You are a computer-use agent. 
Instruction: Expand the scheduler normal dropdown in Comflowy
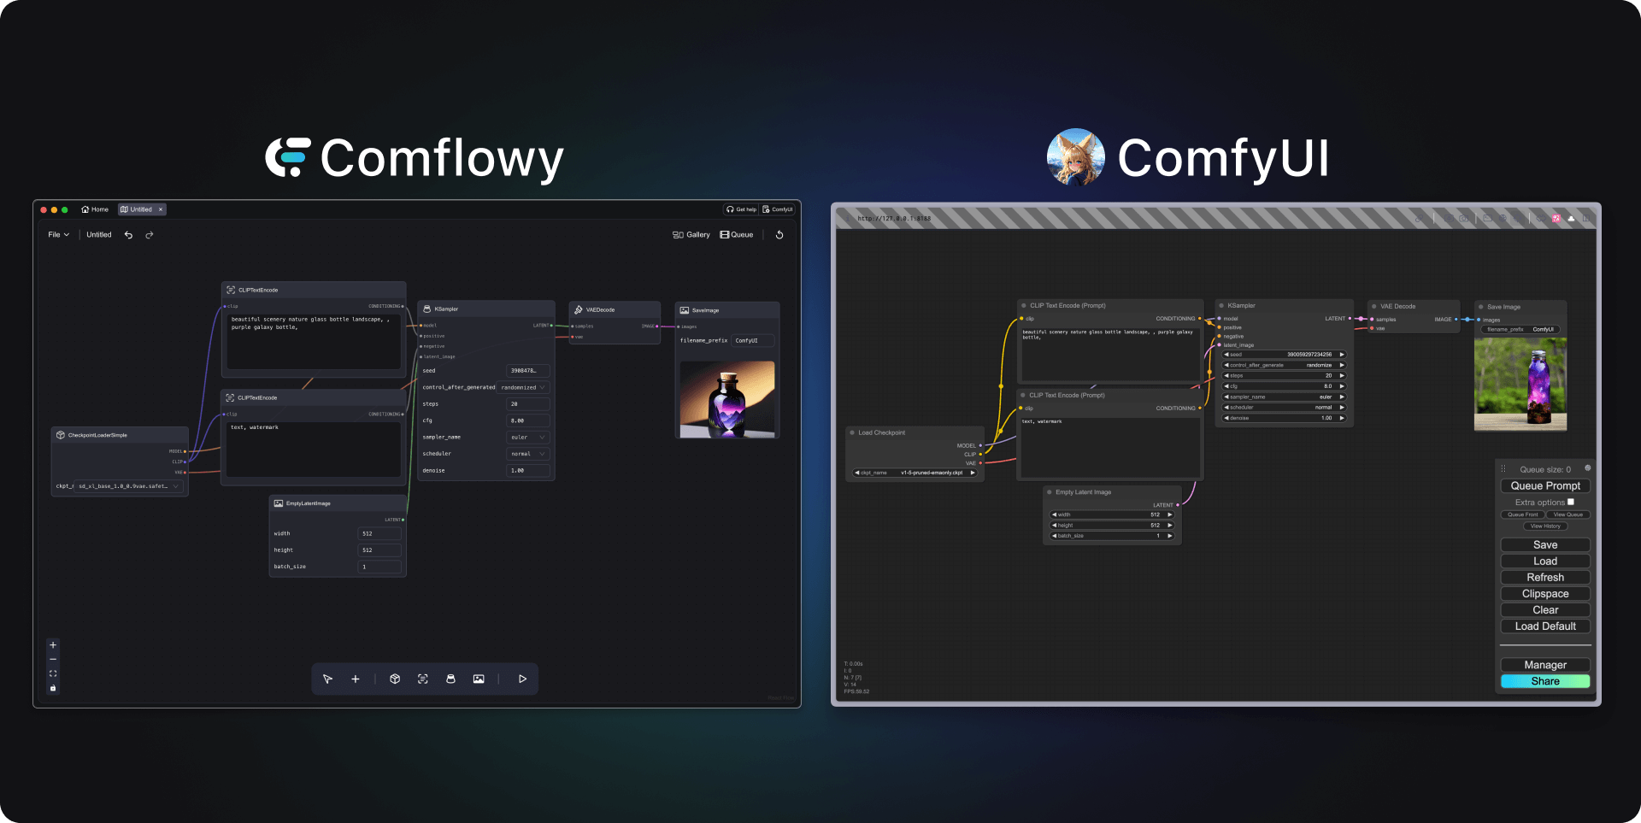[528, 454]
